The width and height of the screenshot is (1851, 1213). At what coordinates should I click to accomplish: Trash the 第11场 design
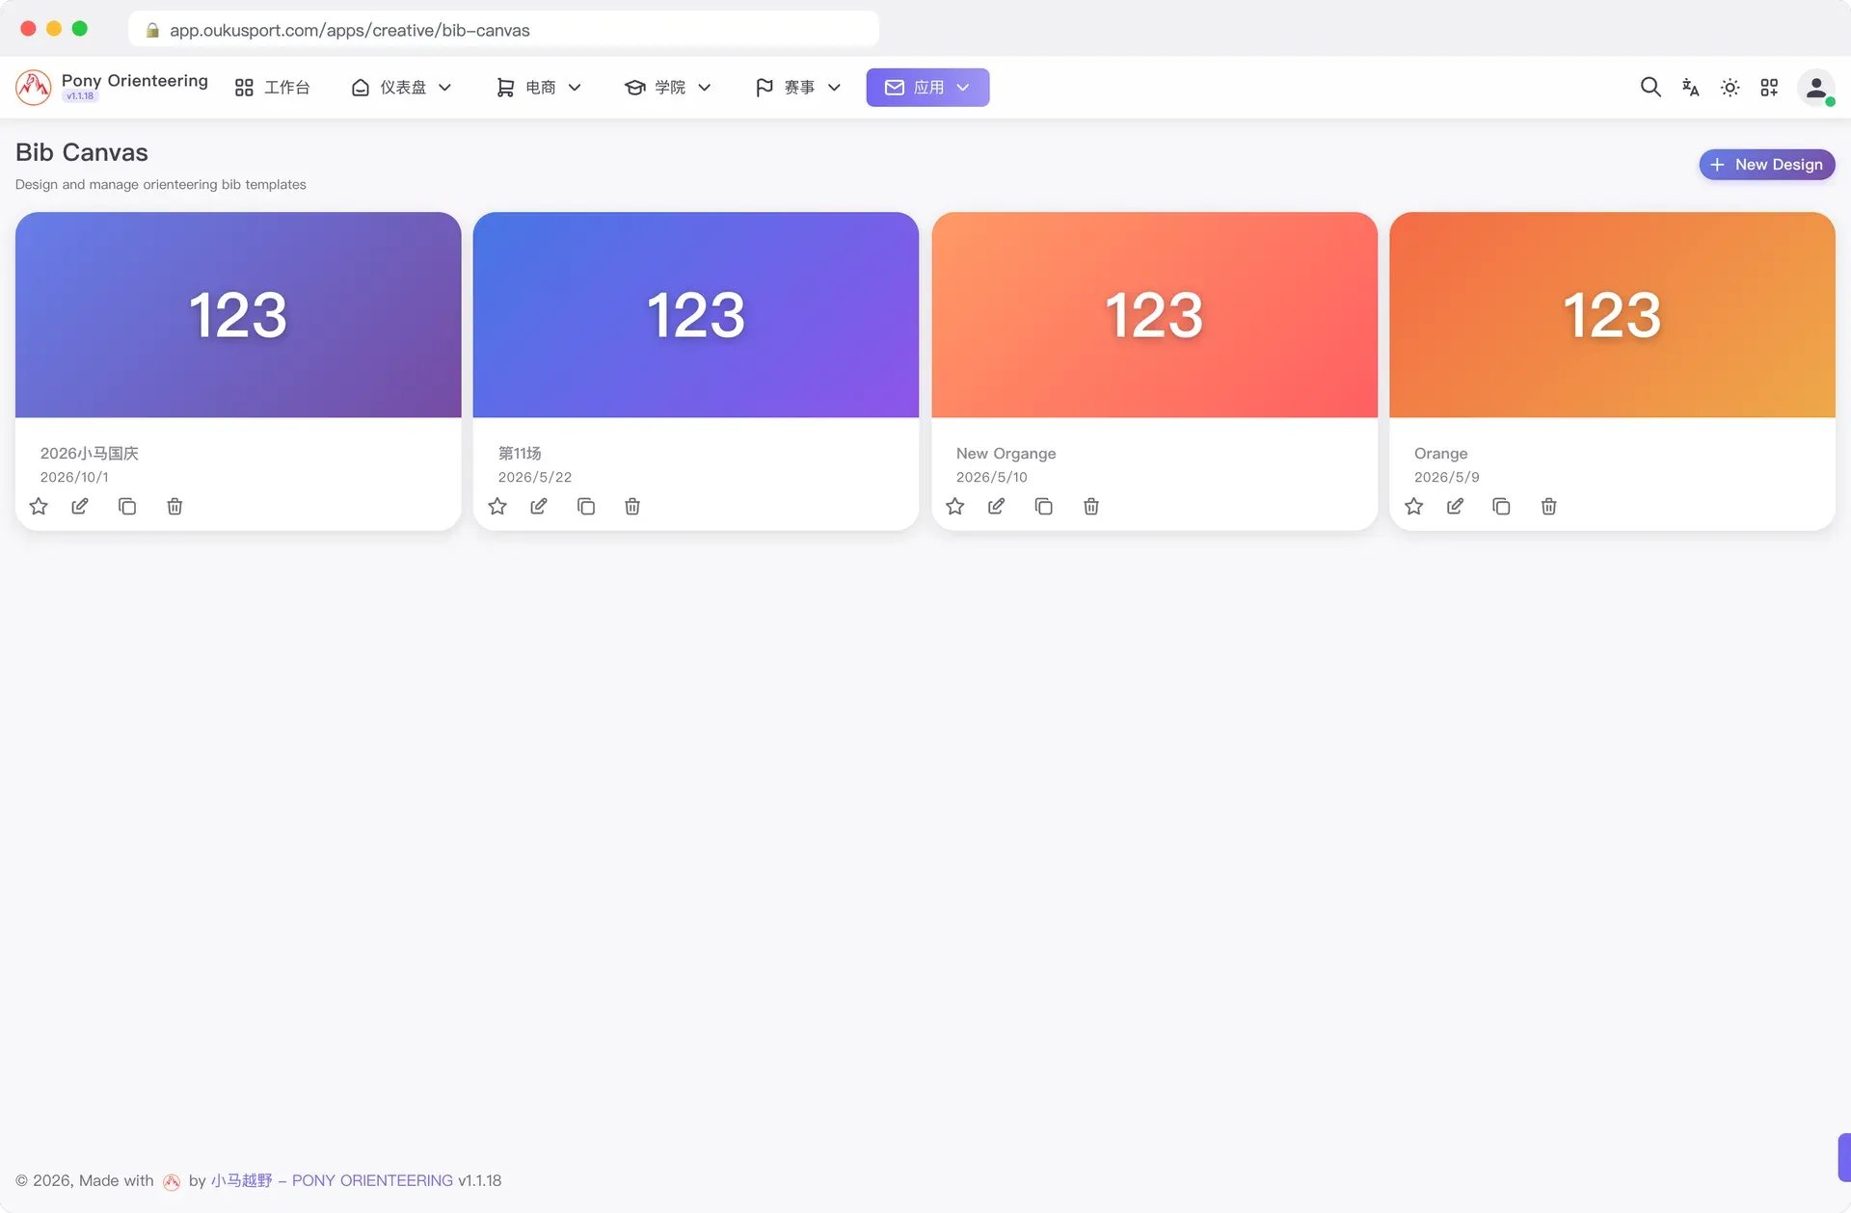point(632,506)
